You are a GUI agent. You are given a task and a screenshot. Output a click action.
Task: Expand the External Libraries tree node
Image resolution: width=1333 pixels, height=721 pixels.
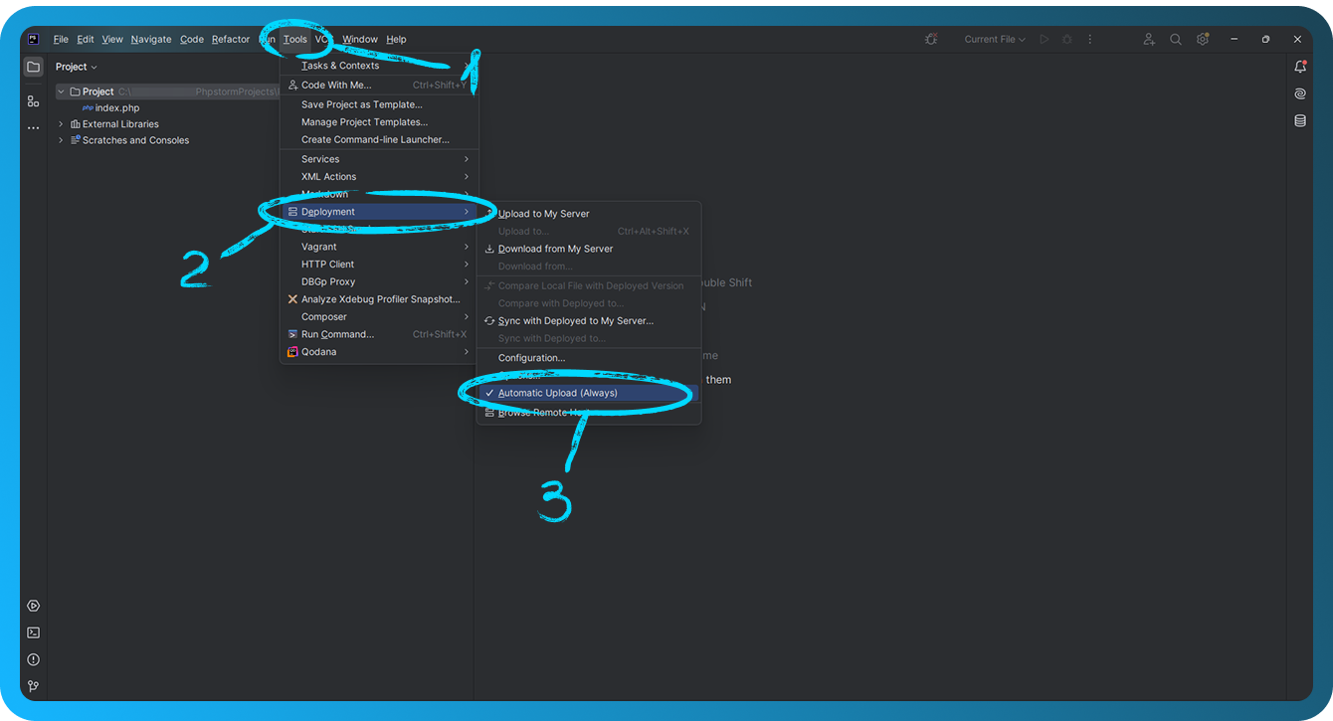[60, 123]
